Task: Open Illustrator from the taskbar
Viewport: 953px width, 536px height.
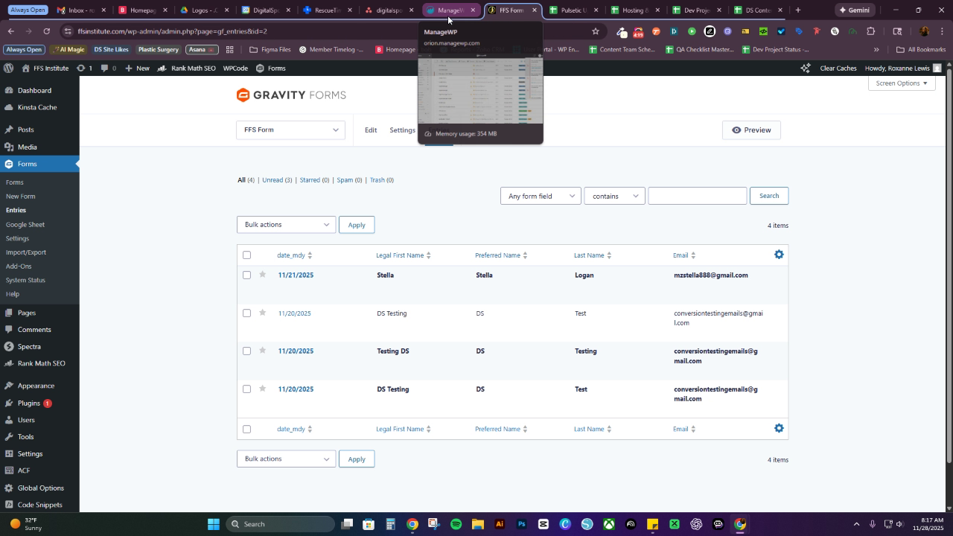Action: click(x=500, y=524)
